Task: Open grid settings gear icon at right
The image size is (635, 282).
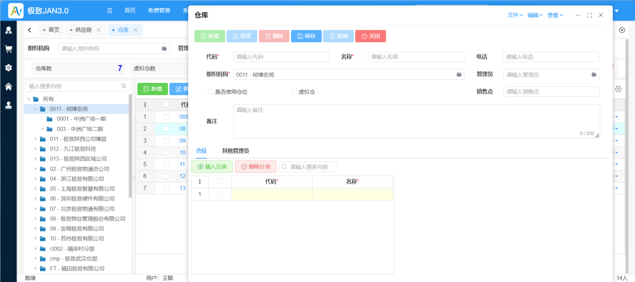Action: click(x=618, y=89)
